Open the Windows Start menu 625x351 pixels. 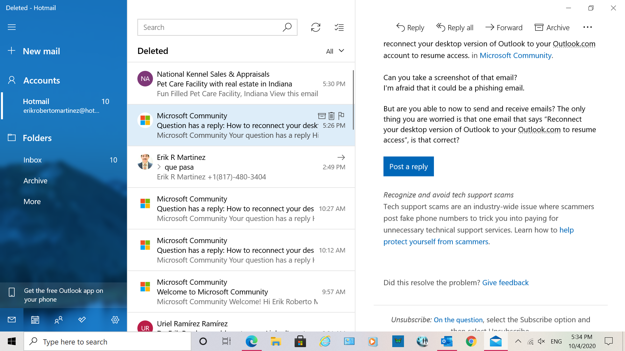coord(12,341)
